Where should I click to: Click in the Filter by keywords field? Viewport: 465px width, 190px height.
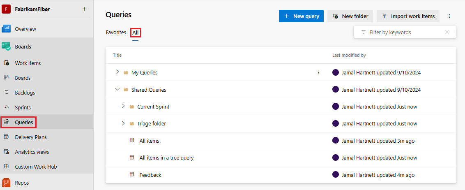coord(405,32)
